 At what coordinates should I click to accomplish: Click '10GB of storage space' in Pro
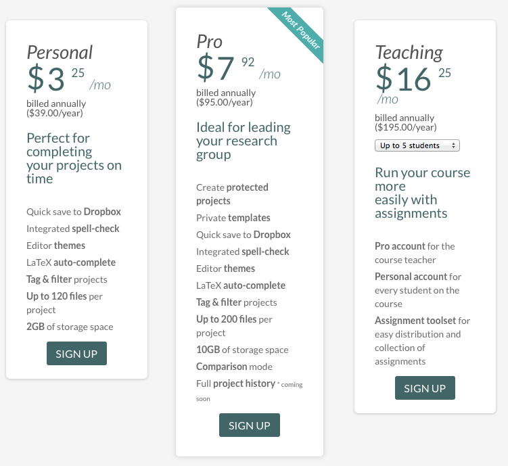click(242, 350)
